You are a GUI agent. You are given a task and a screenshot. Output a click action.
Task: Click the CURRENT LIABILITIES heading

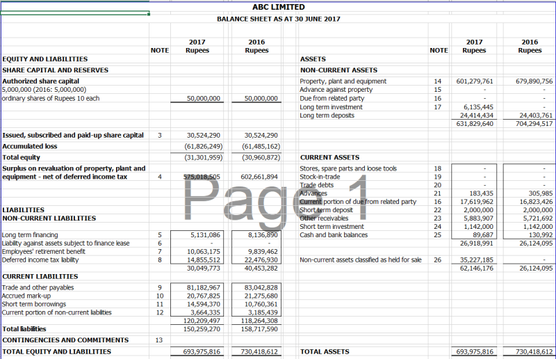pyautogui.click(x=40, y=276)
